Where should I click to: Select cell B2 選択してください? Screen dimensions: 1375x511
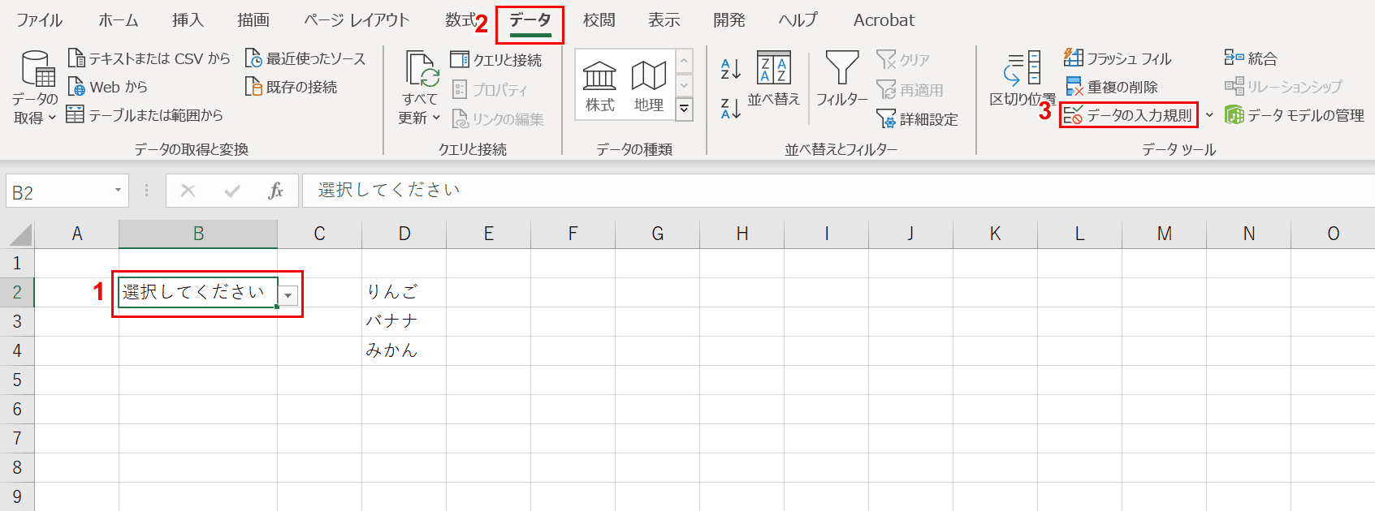198,292
